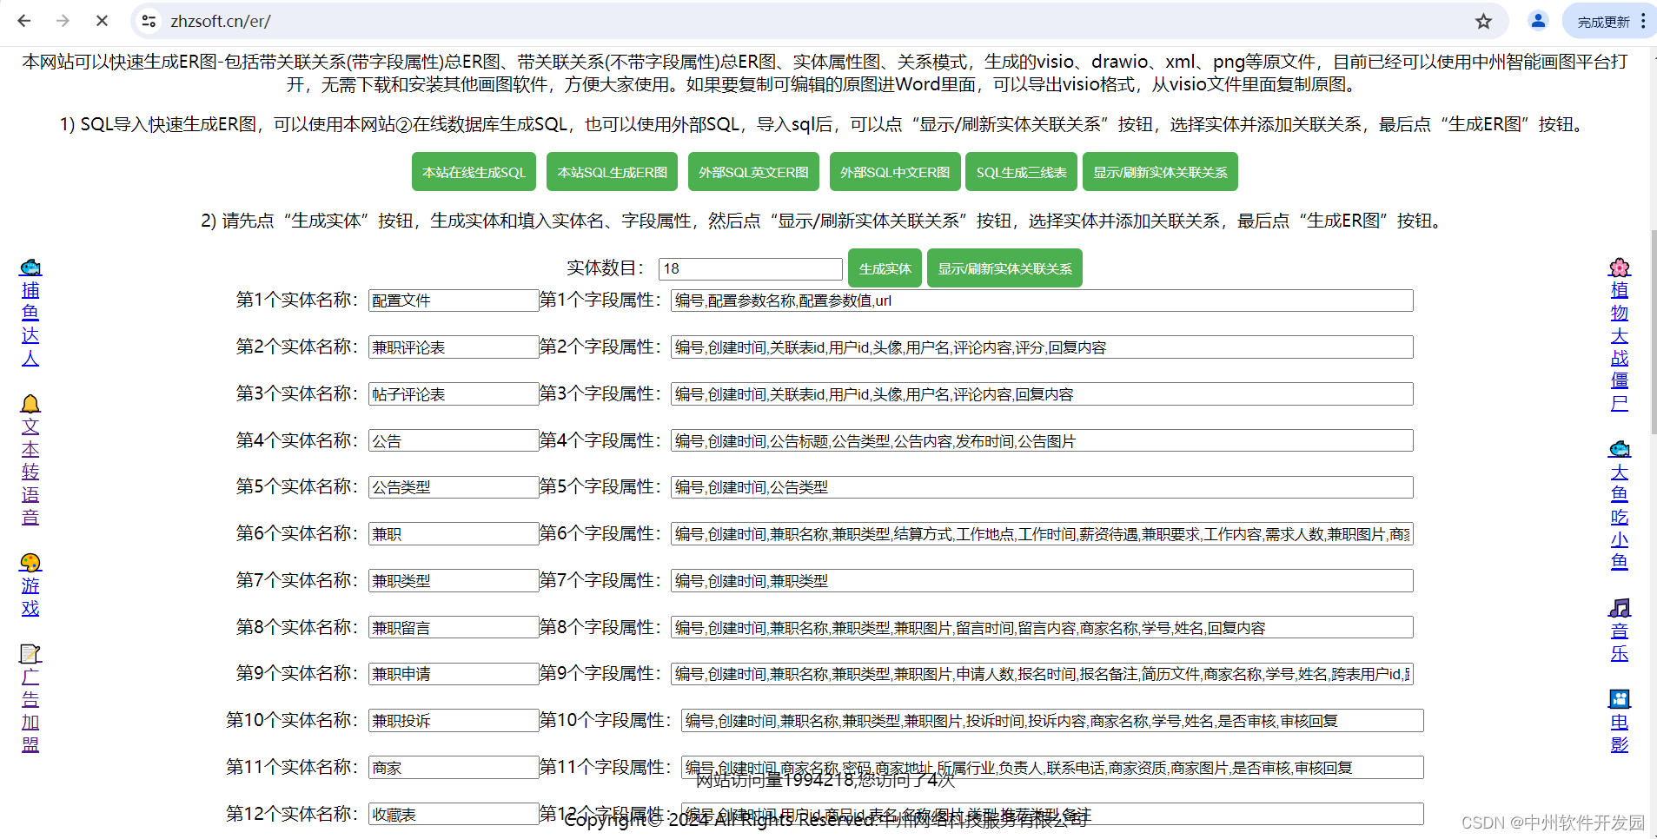
Task: Click the 4th entity name field 公告
Action: [x=454, y=441]
